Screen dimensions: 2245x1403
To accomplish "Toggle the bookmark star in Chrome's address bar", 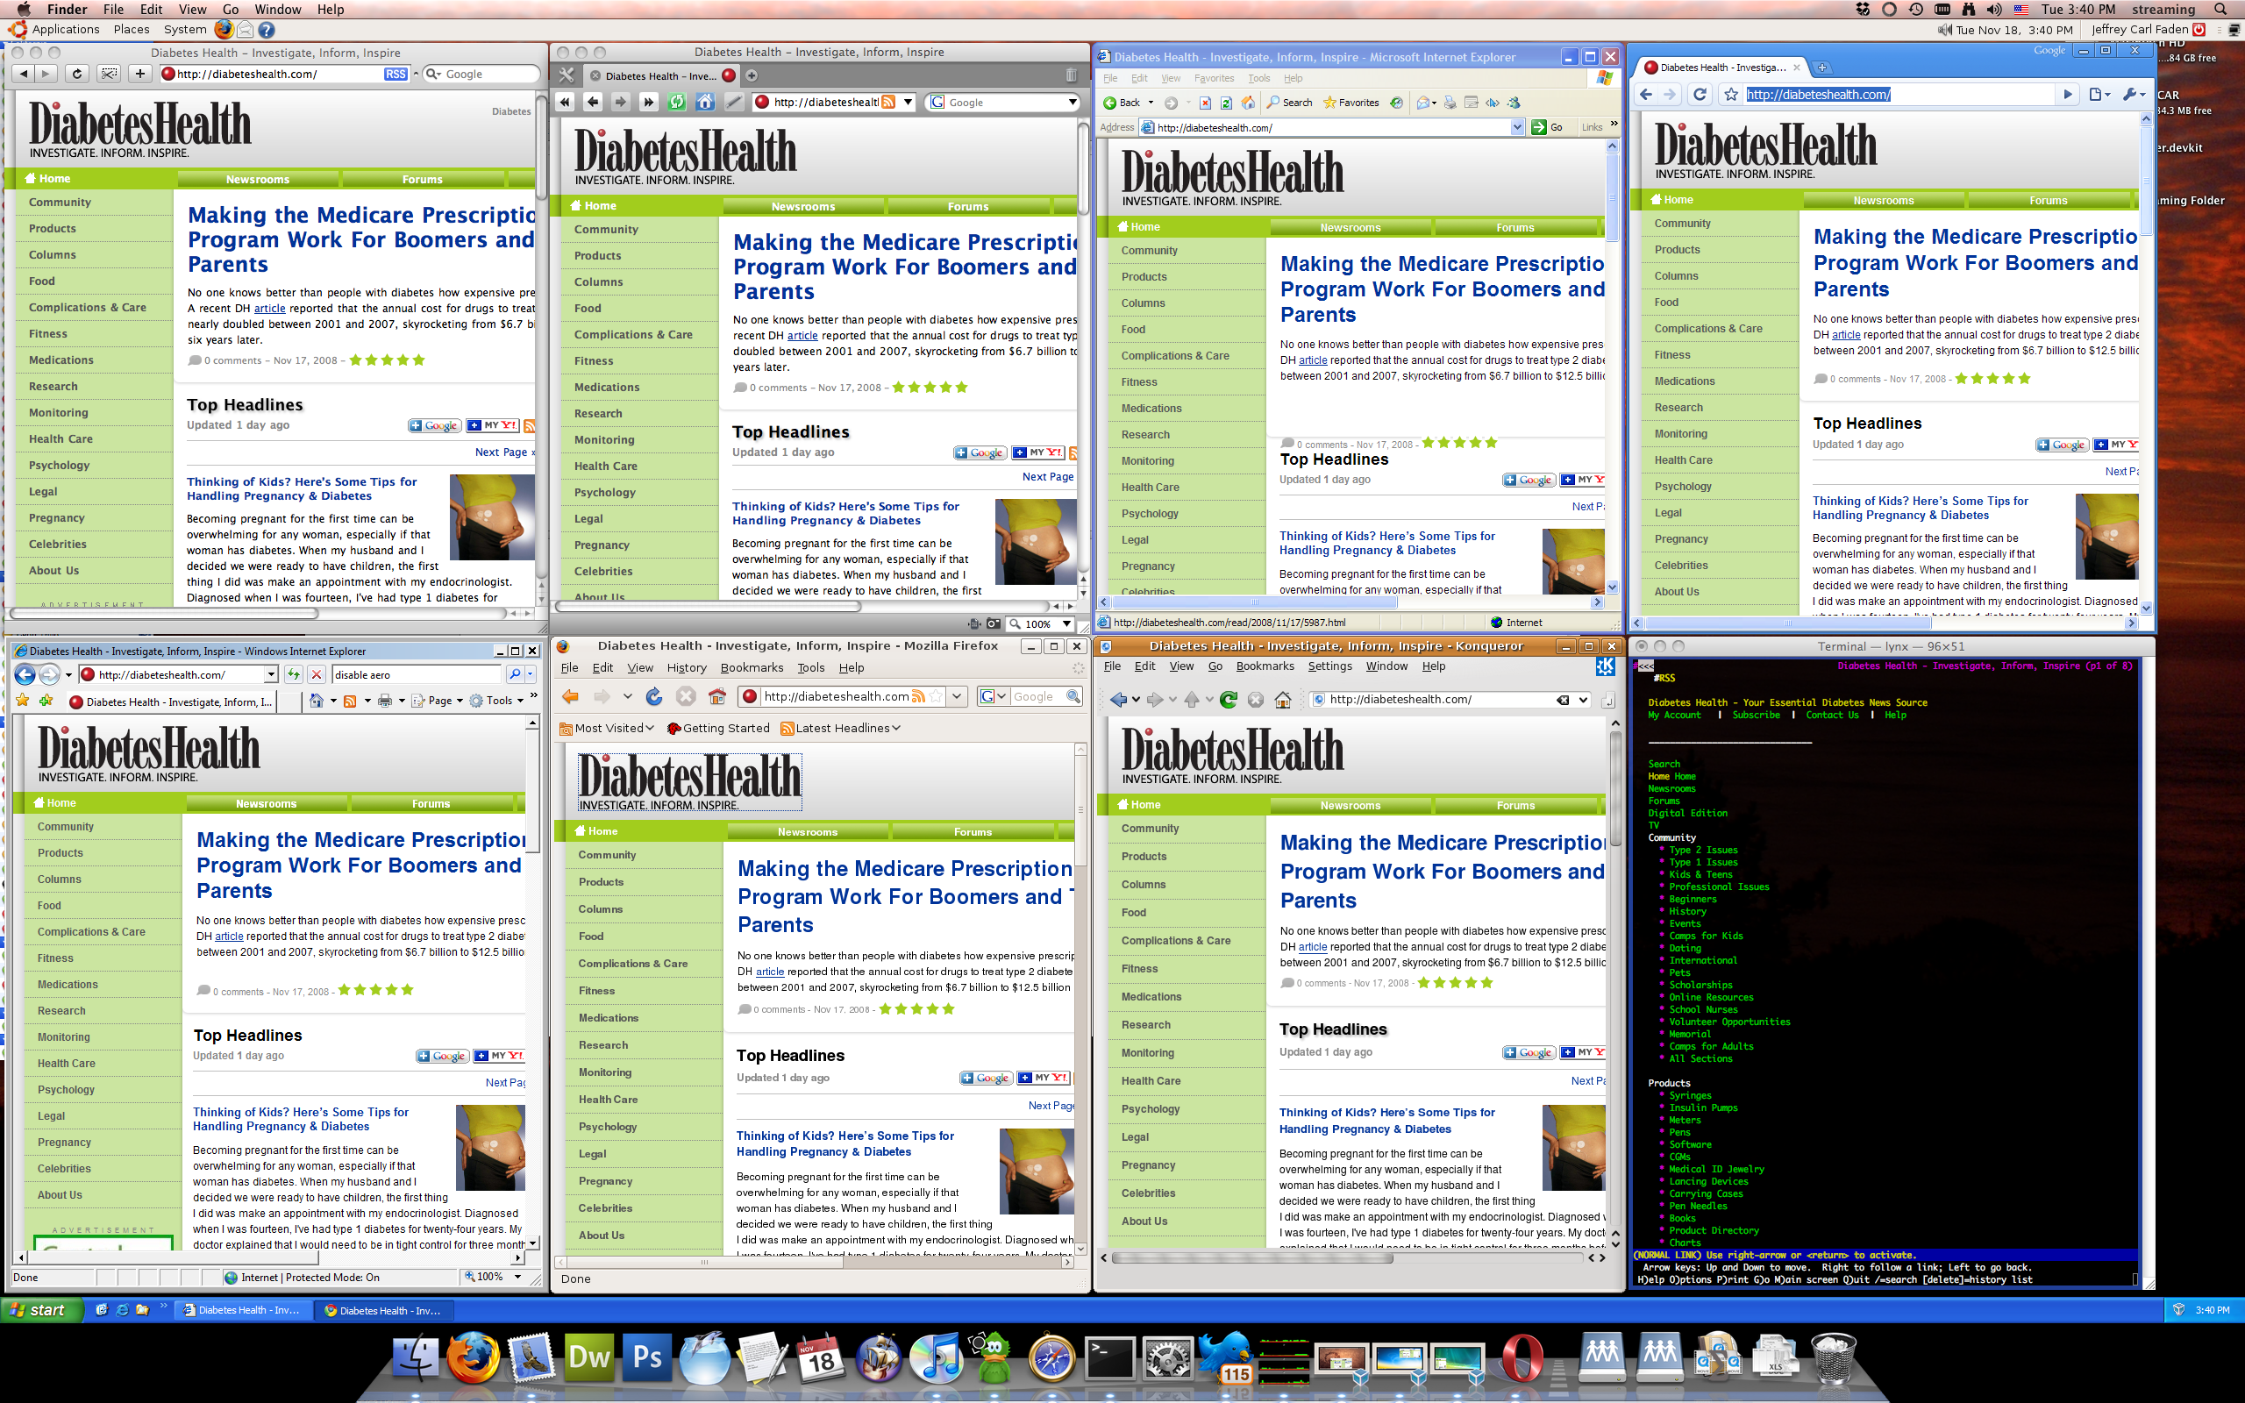I will click(1730, 95).
